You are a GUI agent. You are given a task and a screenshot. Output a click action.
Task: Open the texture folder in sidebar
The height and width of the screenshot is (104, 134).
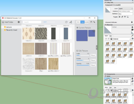point(11,27)
